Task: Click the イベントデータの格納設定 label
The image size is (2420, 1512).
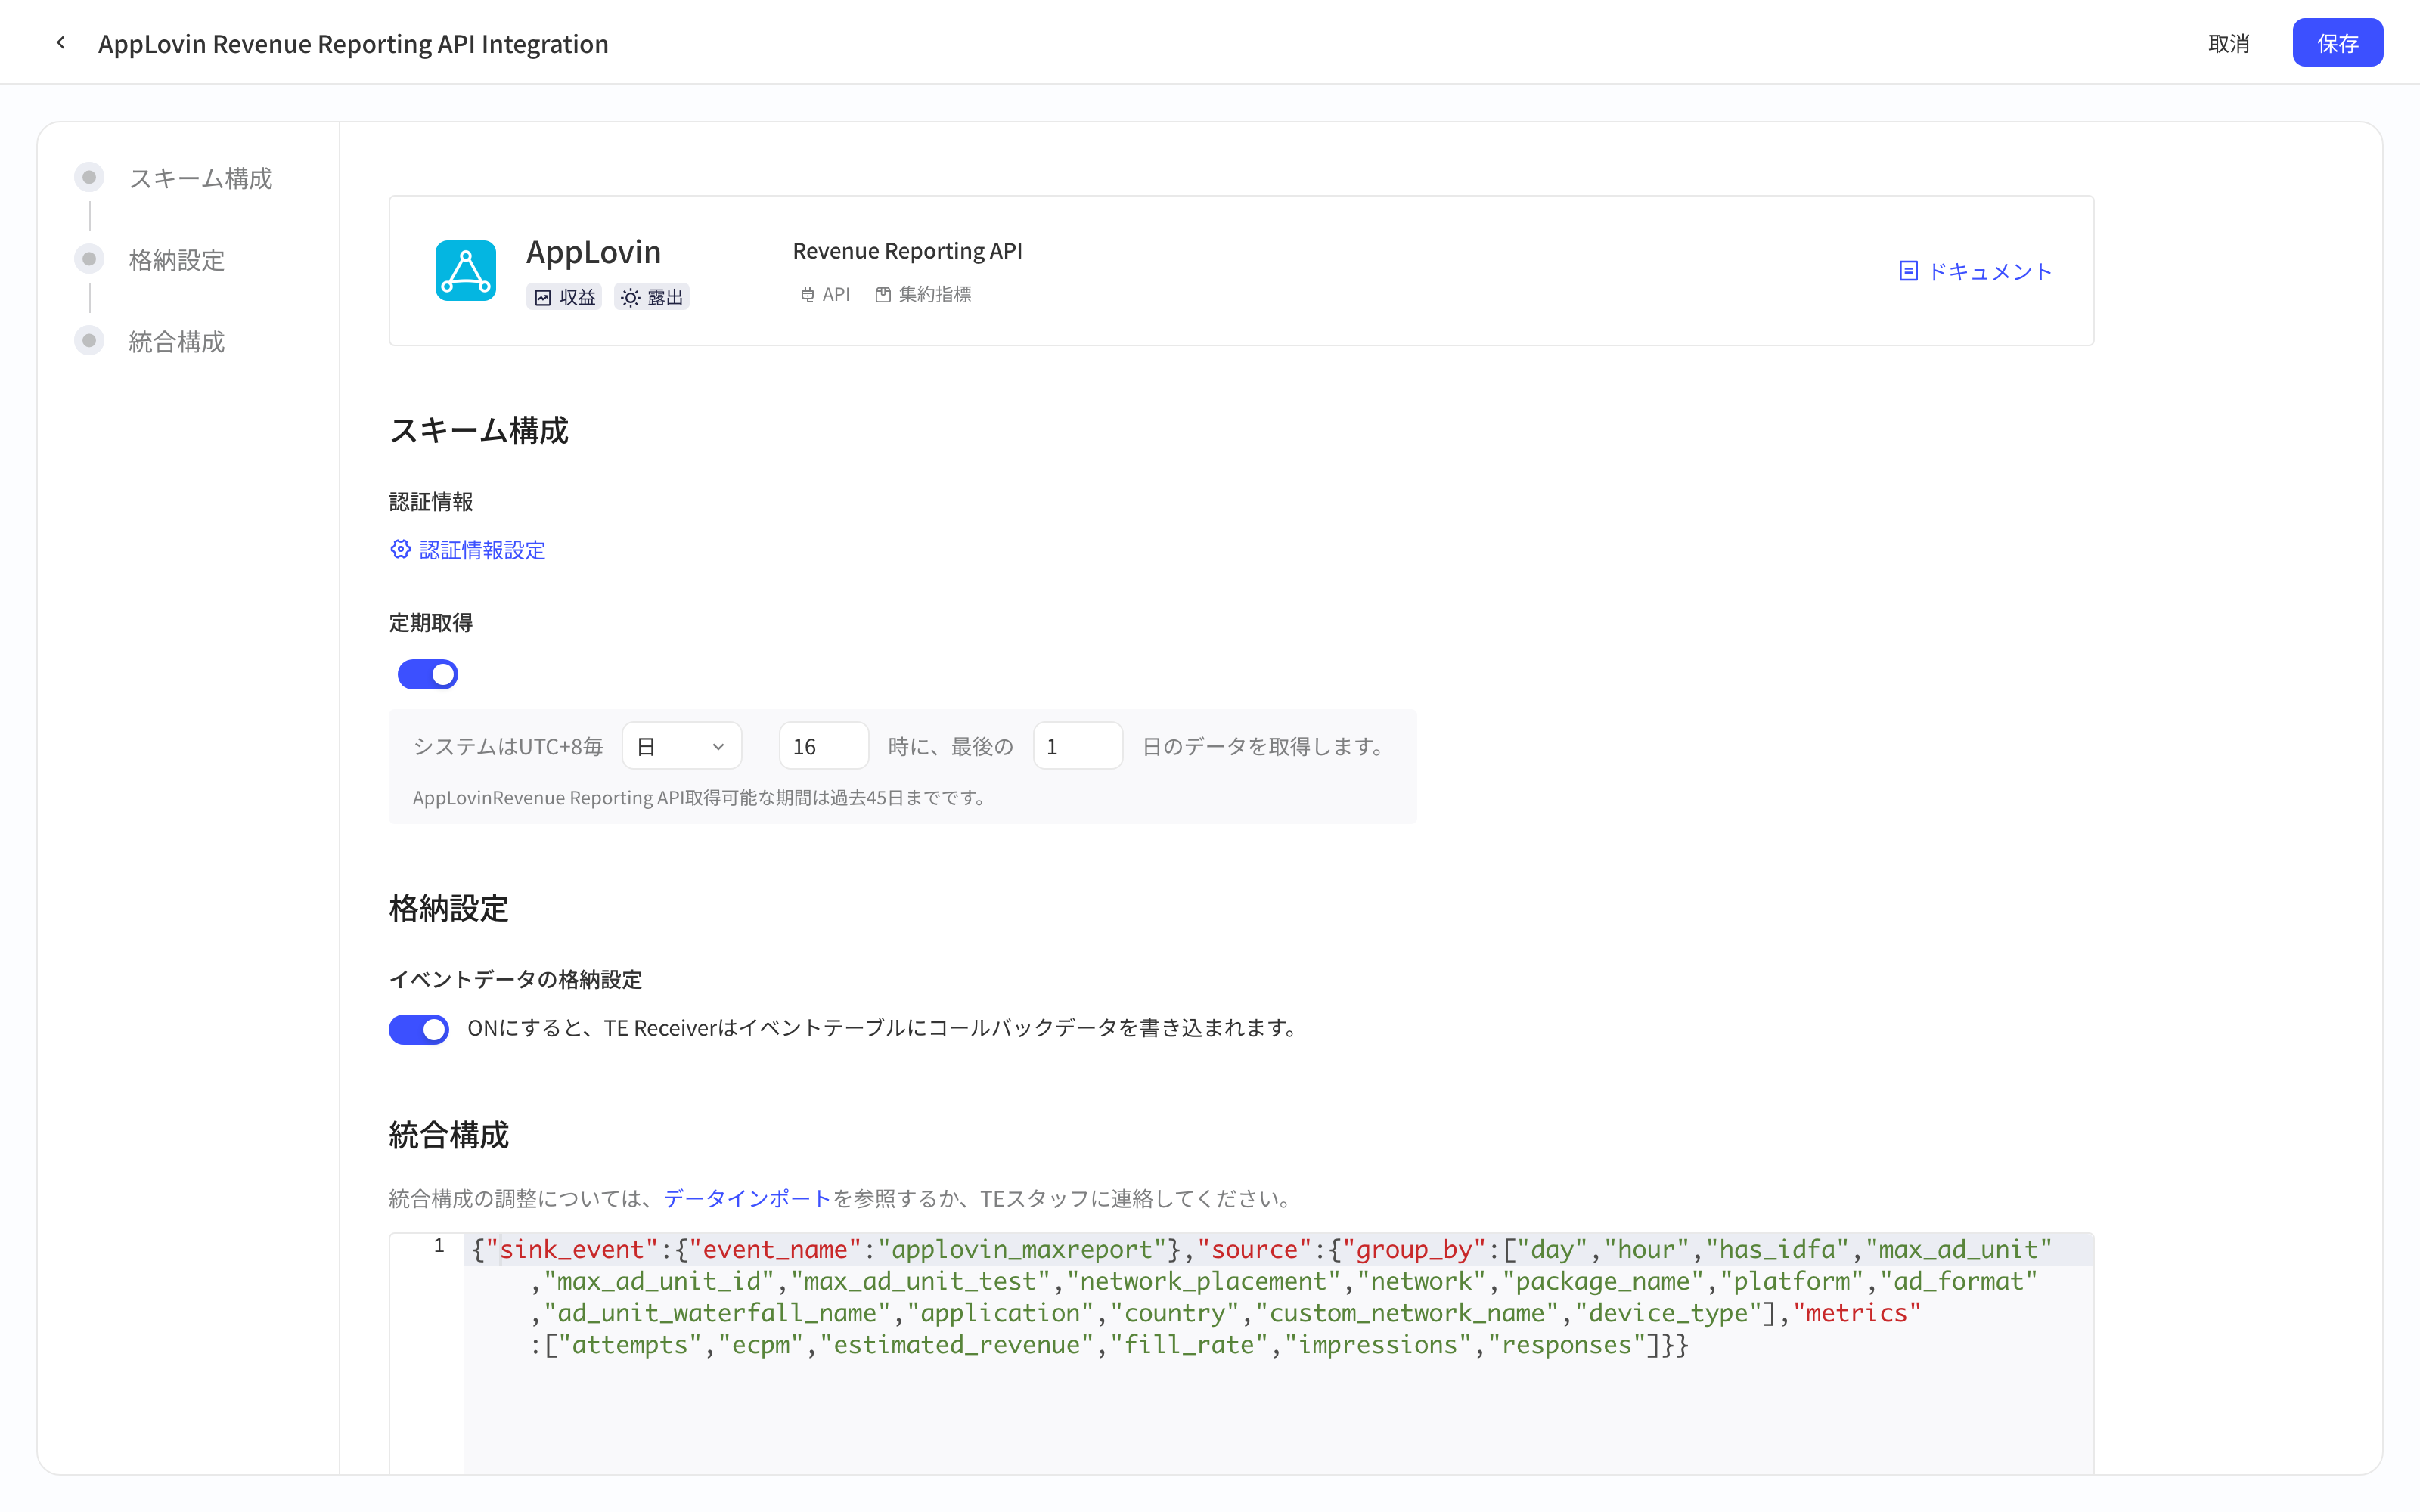Action: click(x=515, y=979)
